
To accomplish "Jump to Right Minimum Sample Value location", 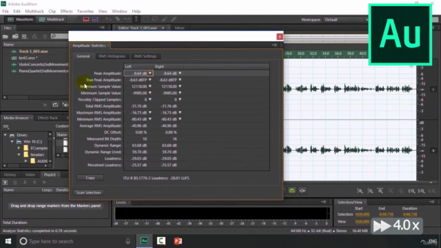I will pos(180,93).
